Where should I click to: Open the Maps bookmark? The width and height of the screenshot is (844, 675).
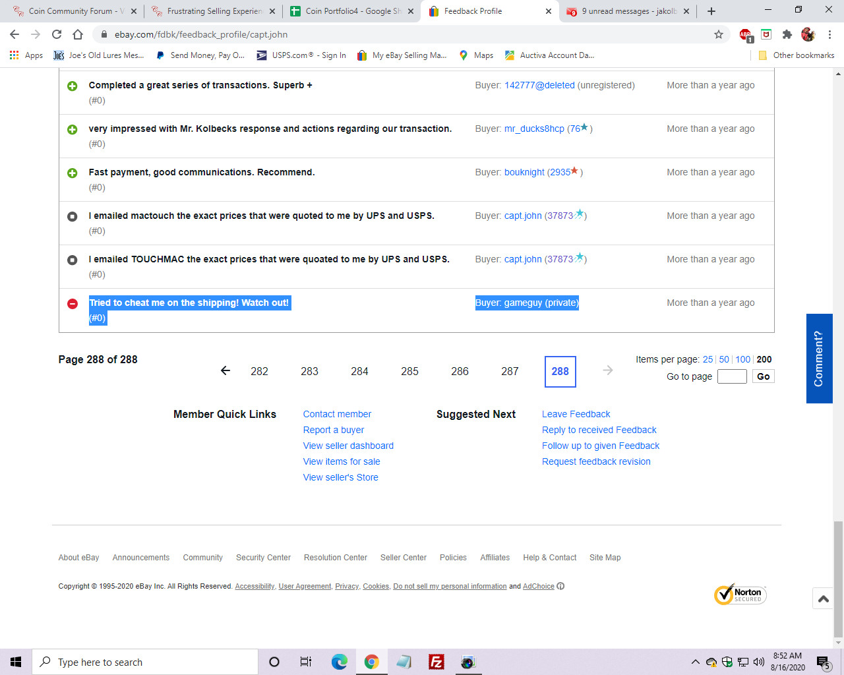tap(476, 55)
